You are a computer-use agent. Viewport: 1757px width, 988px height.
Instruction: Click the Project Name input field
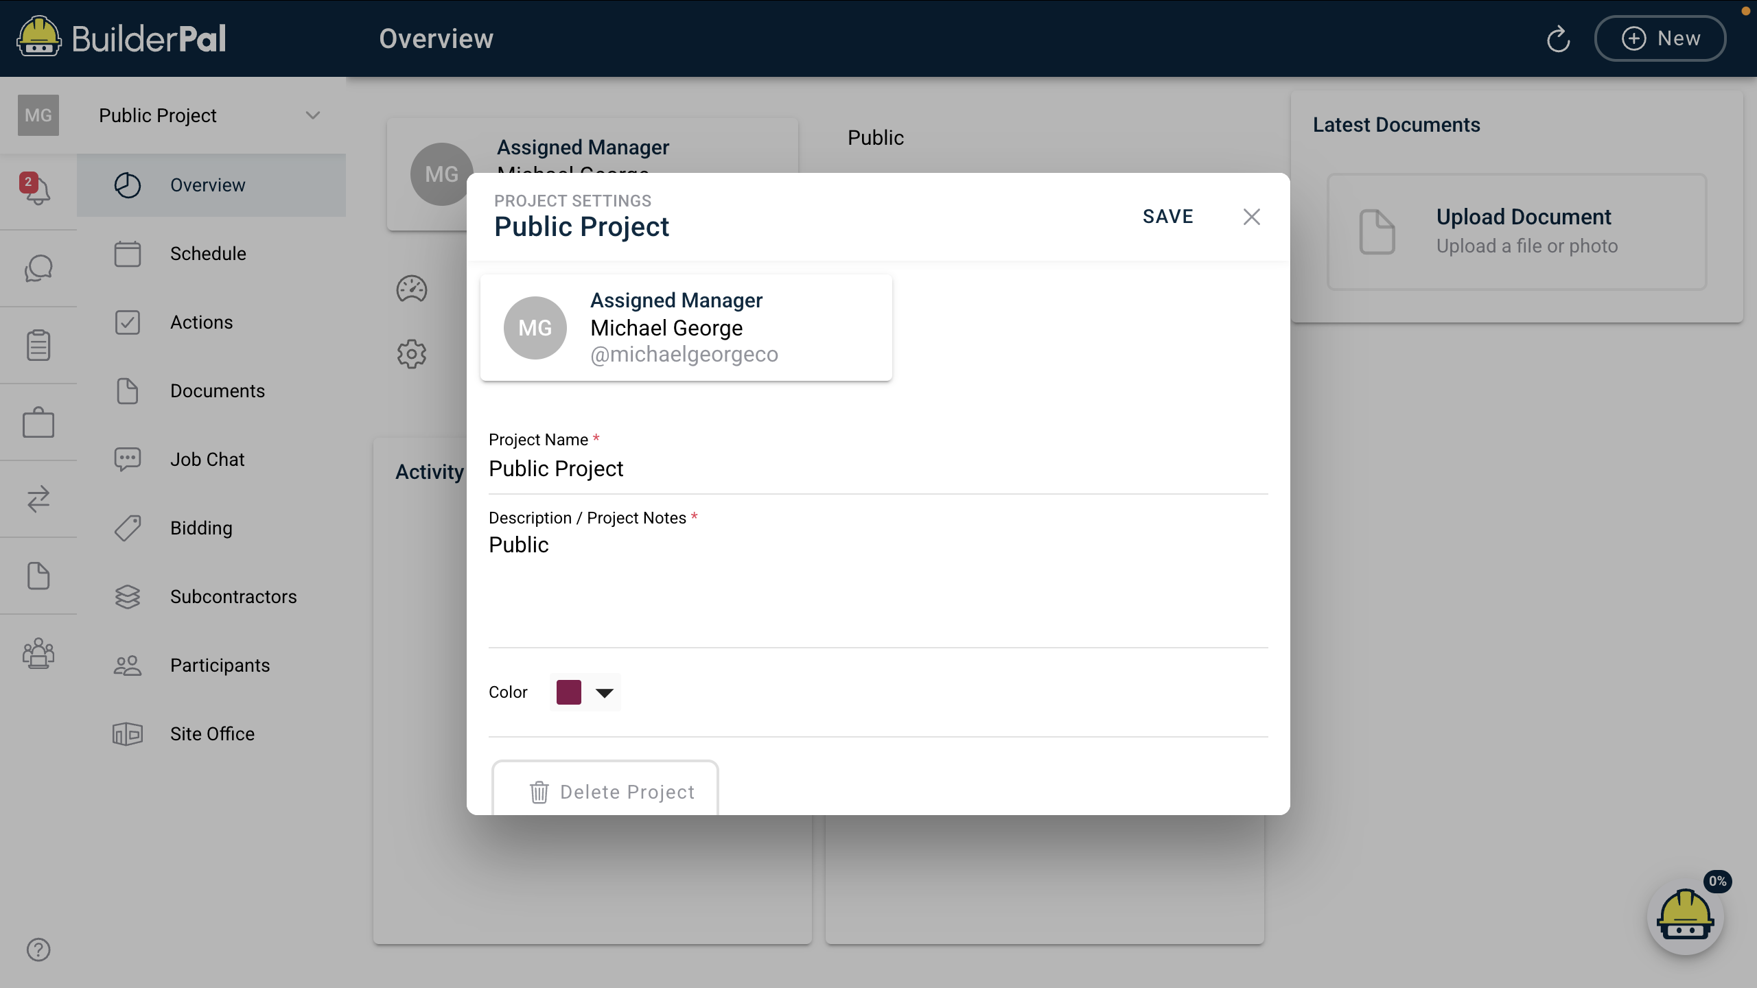point(877,469)
